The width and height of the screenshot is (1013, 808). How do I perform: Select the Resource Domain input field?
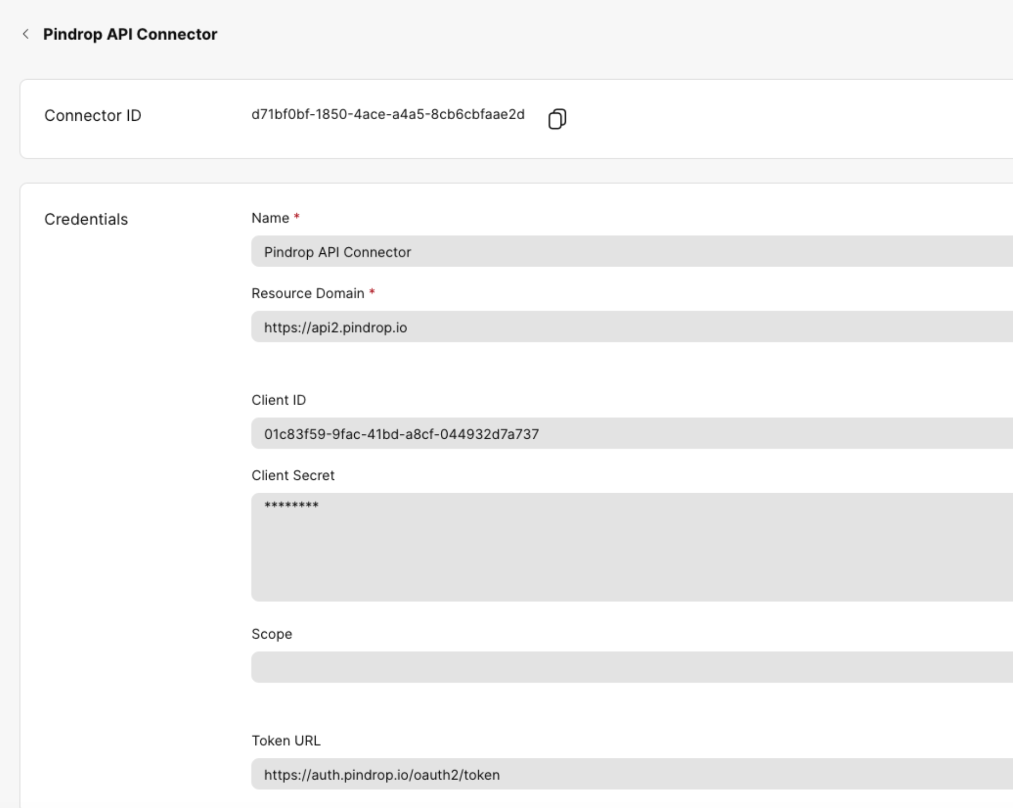(x=632, y=327)
